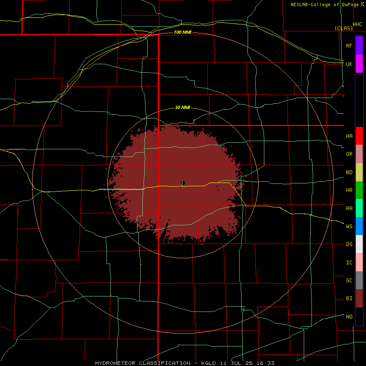Click the '16:33' timestamp text

(x=265, y=363)
